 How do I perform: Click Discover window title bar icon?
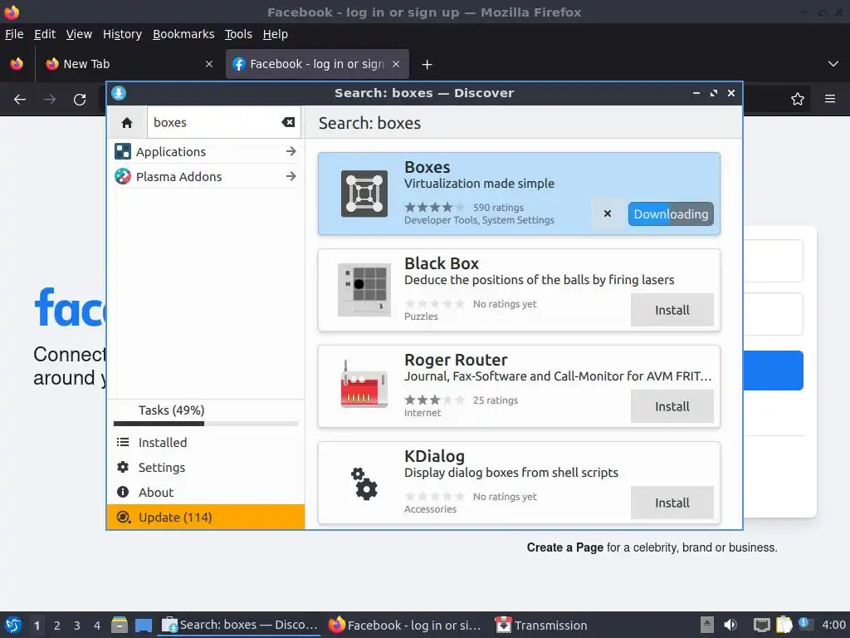click(119, 93)
